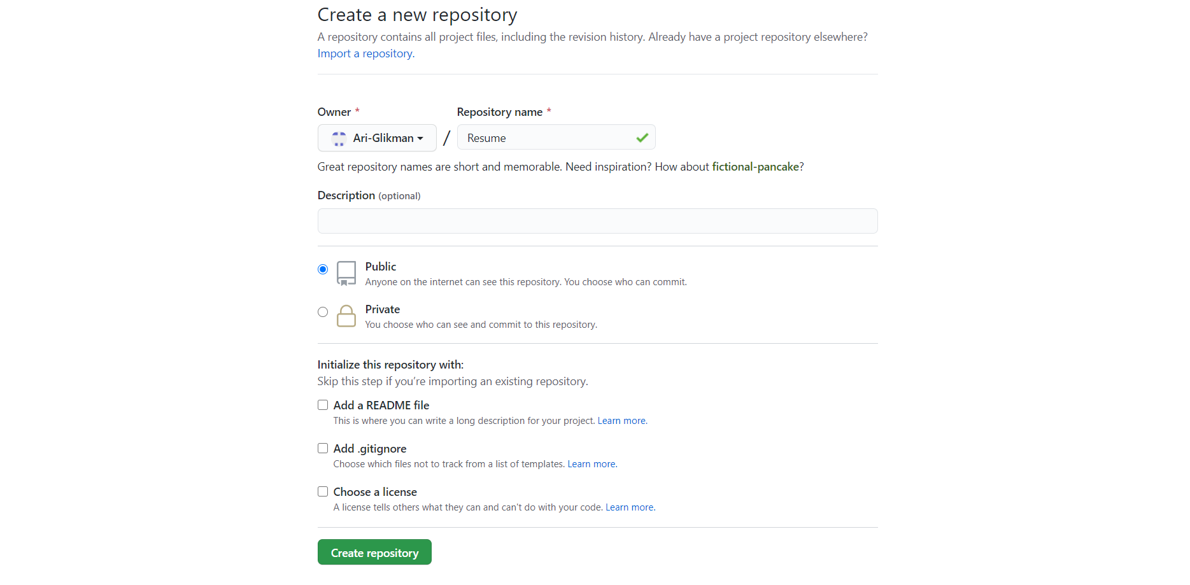
Task: Enable the Add .gitignore checkbox
Action: 322,448
